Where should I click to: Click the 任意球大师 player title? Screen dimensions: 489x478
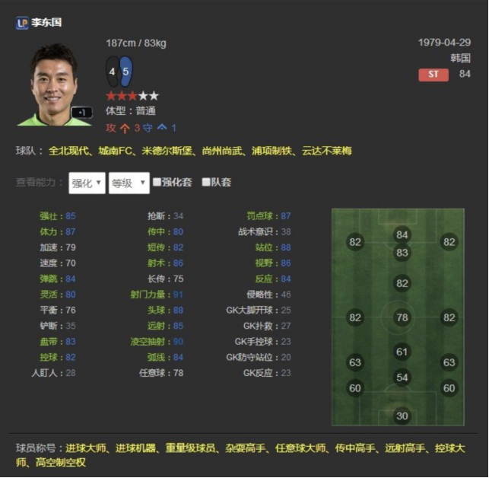300,448
